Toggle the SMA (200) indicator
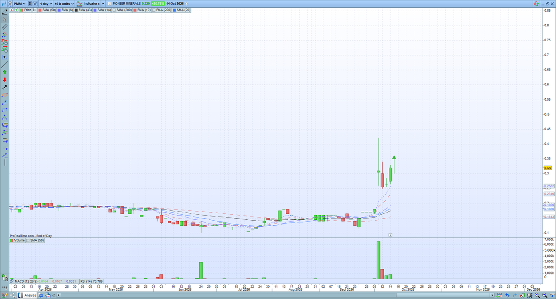This screenshot has height=299, width=556. pos(122,10)
